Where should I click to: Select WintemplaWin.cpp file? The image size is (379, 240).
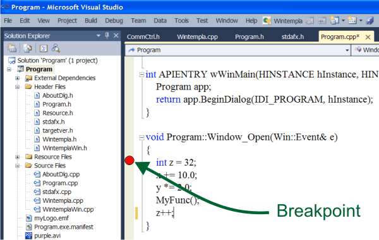(68, 209)
